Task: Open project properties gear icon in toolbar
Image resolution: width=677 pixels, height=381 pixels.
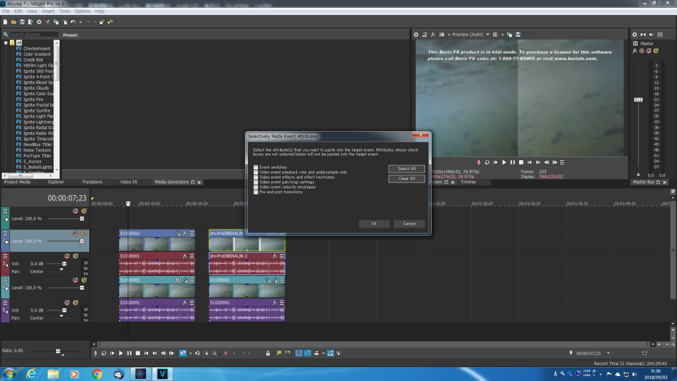Action: click(39, 22)
